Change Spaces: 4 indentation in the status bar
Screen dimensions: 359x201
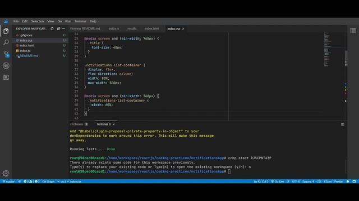(308, 181)
